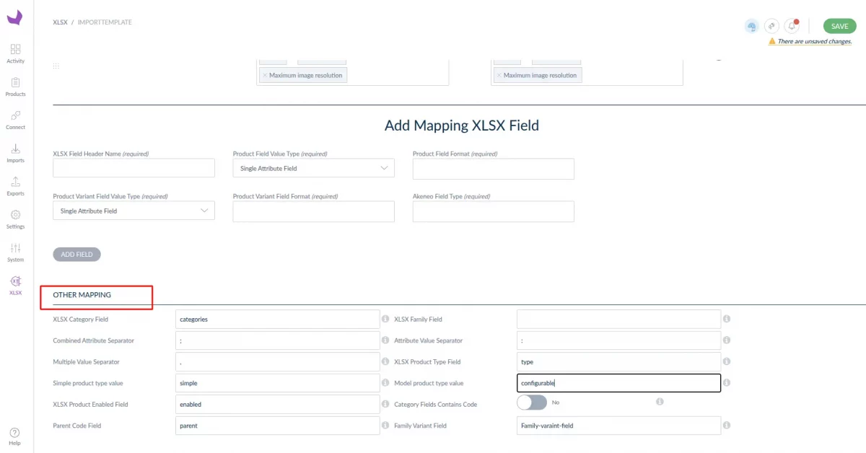The width and height of the screenshot is (866, 453).
Task: Open Settings gear in sidebar
Action: (15, 219)
